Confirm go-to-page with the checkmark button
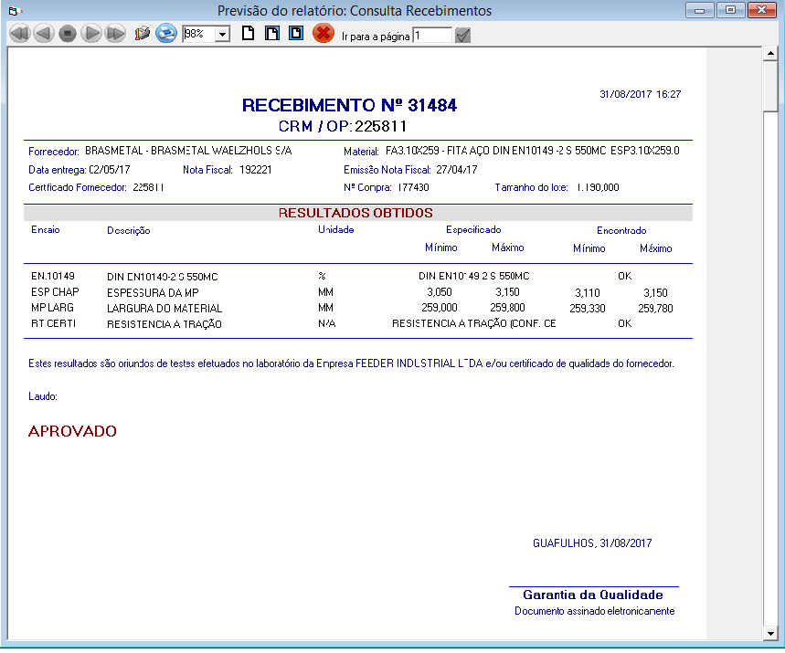 pos(463,36)
